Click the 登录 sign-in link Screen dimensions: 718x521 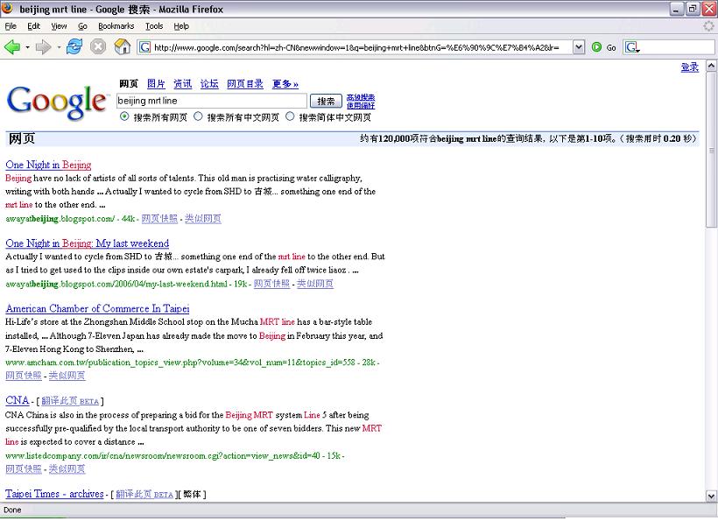pyautogui.click(x=690, y=67)
